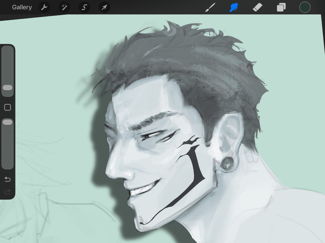This screenshot has width=325, height=243.
Task: Activate the Transform arrow tool
Action: 104,8
